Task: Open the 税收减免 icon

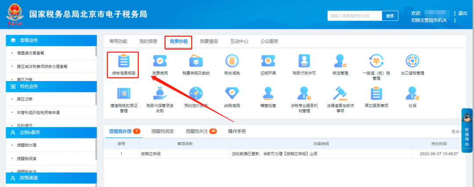Action: click(x=232, y=61)
